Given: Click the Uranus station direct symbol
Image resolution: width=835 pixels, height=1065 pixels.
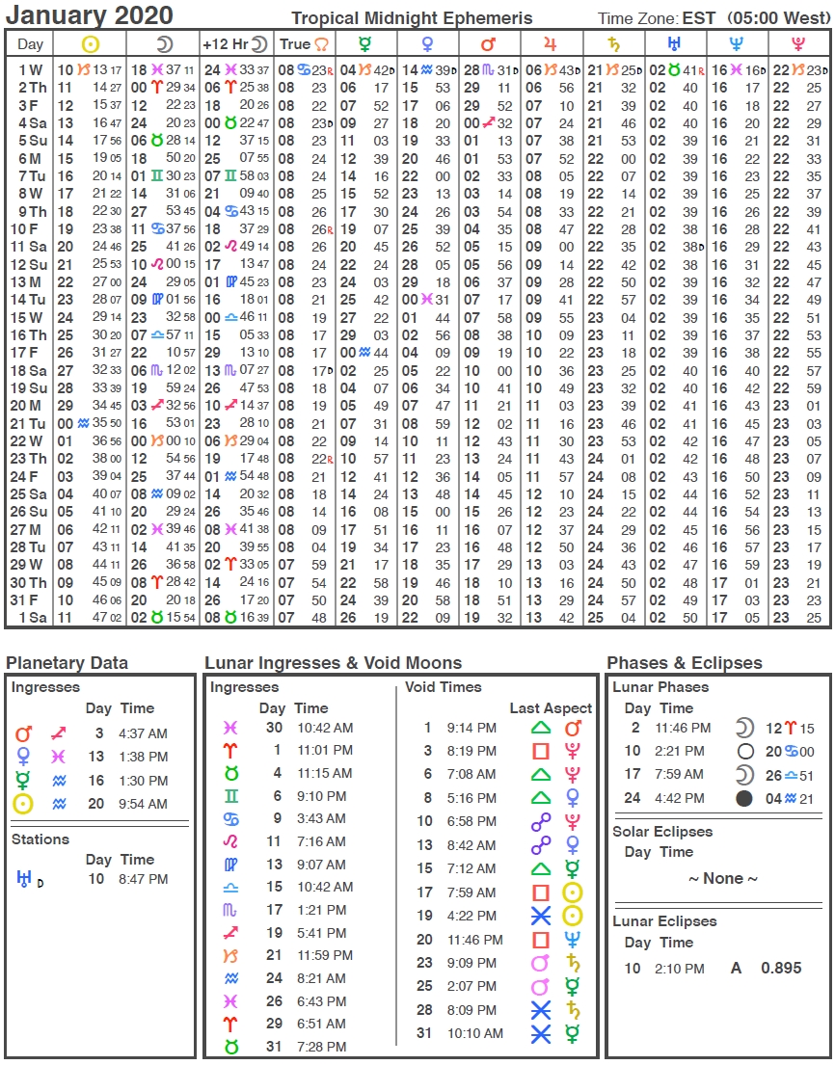Looking at the screenshot, I should (x=29, y=880).
